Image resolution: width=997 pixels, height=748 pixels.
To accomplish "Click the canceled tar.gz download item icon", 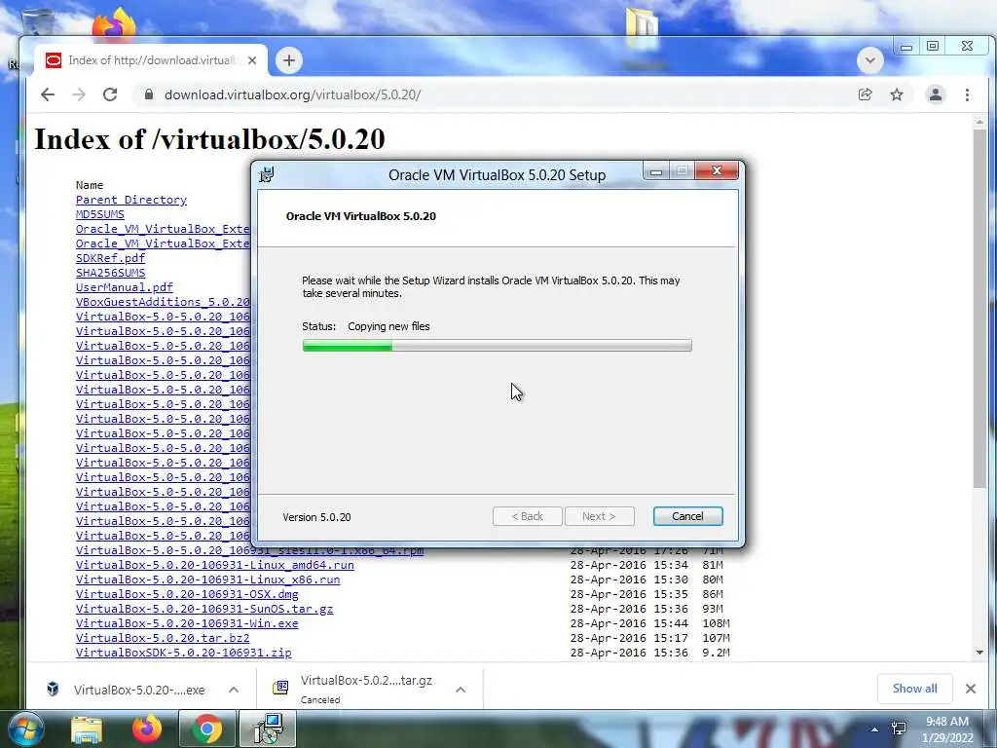I will [280, 687].
